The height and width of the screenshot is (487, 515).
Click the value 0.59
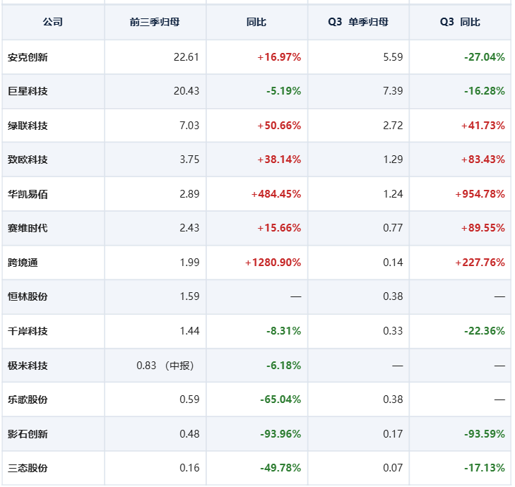coord(189,399)
